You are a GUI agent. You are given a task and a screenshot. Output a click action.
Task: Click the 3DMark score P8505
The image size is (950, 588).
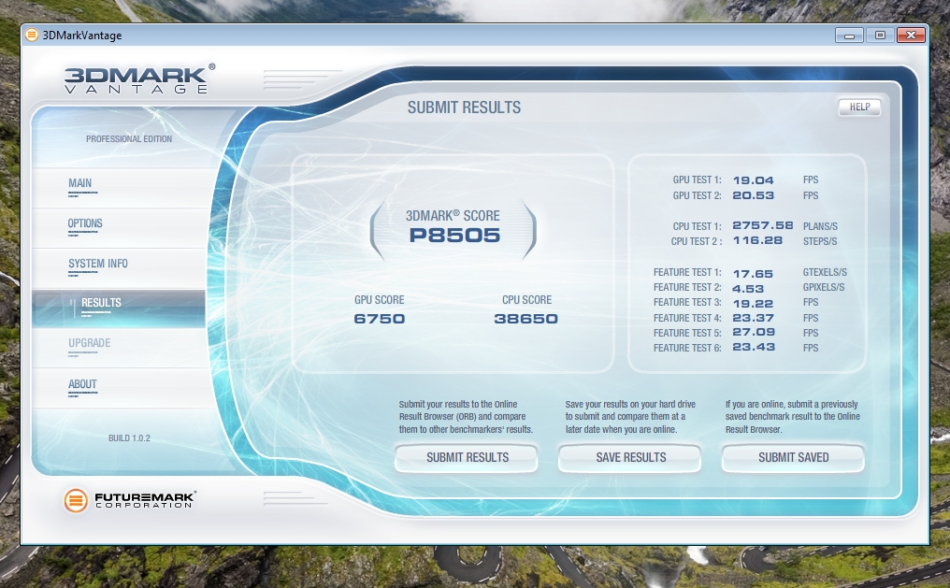454,236
